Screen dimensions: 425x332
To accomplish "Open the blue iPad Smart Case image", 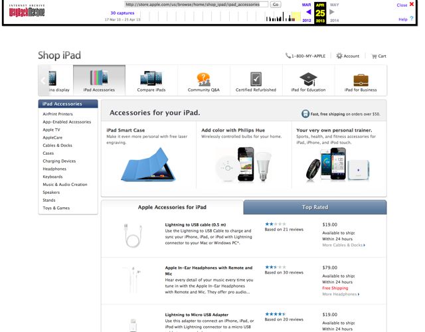I will (x=148, y=165).
